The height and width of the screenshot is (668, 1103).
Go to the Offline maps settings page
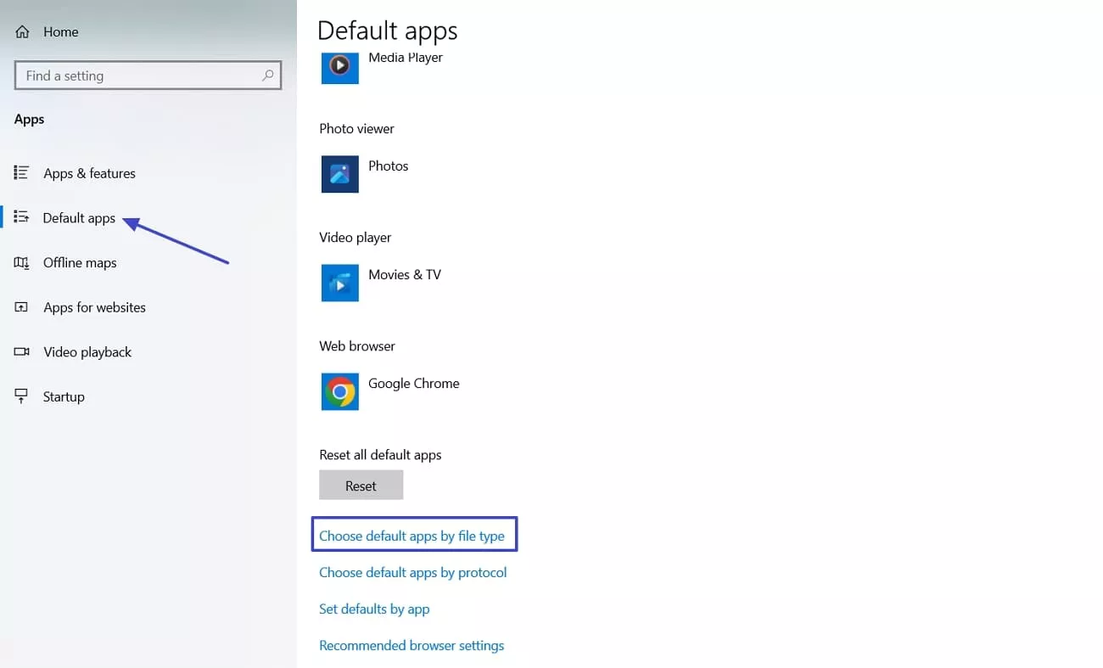[80, 262]
